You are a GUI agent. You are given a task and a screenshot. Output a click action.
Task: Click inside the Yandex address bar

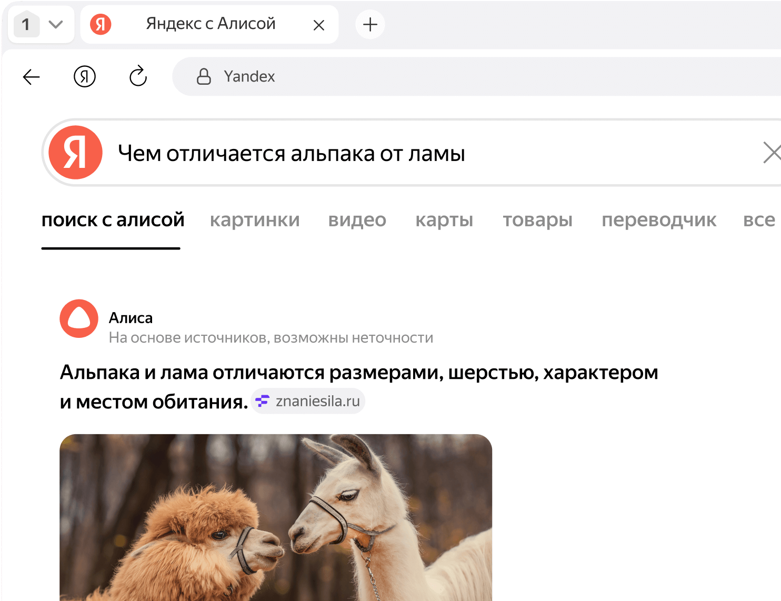(368, 77)
